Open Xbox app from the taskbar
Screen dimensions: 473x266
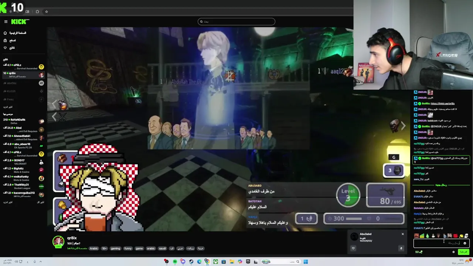point(215,262)
